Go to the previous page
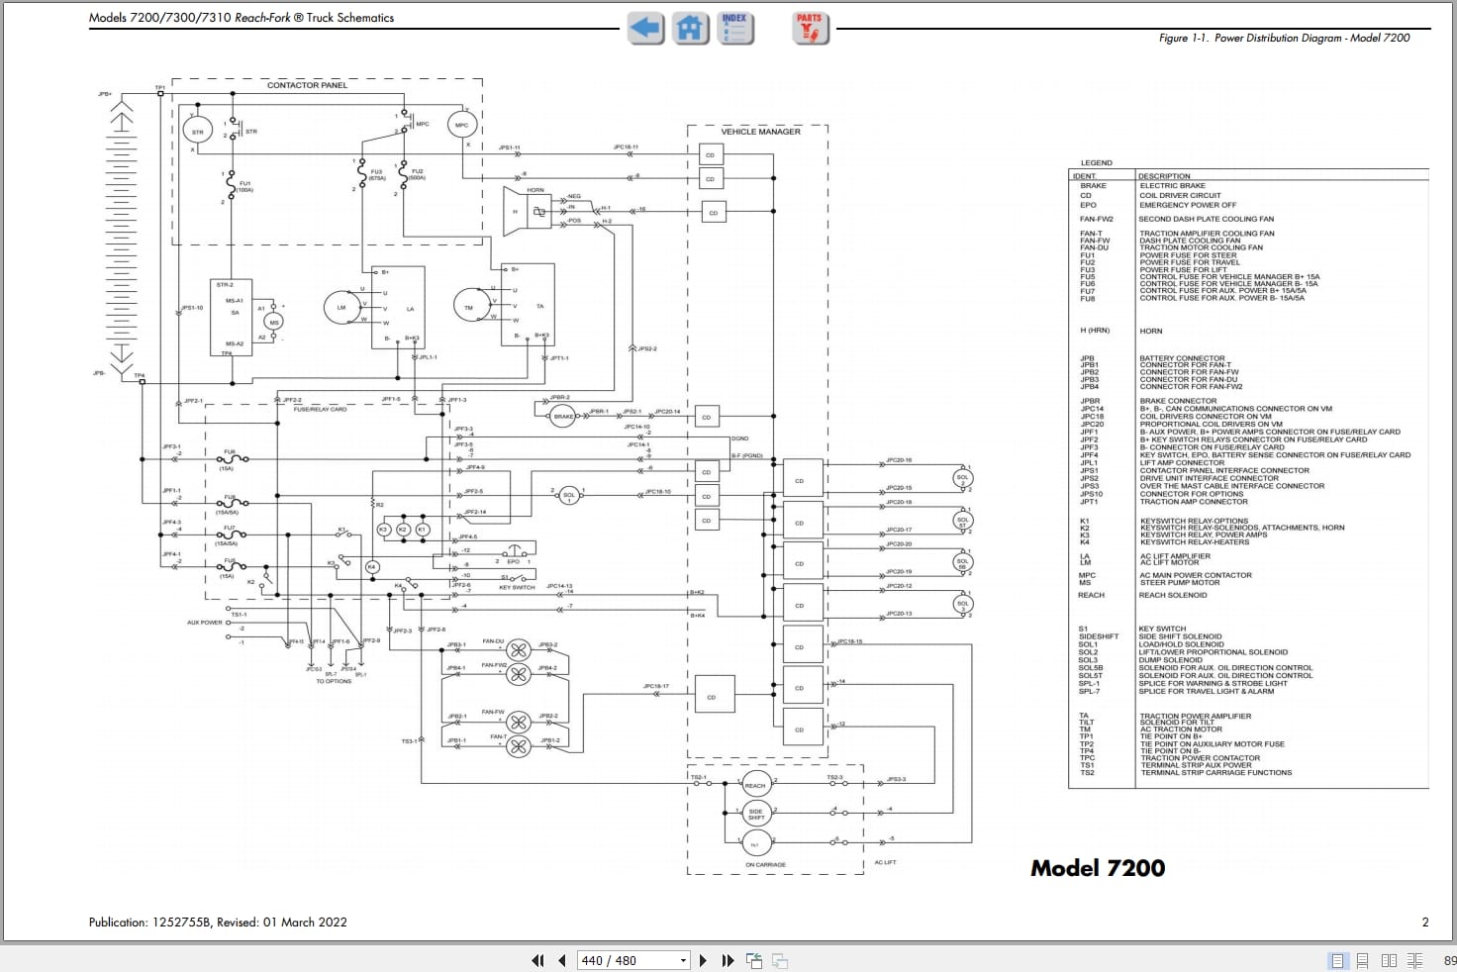Image resolution: width=1457 pixels, height=972 pixels. point(562,960)
